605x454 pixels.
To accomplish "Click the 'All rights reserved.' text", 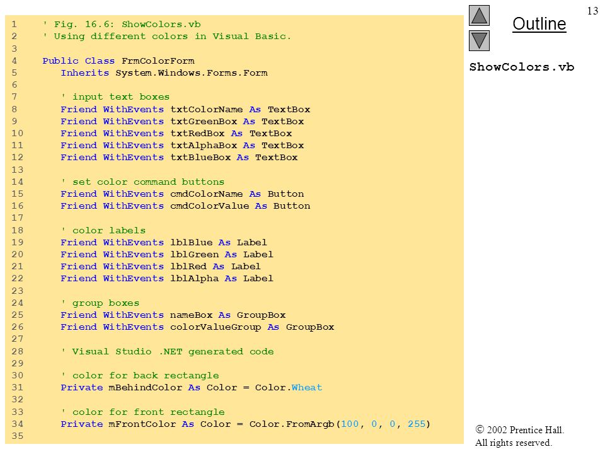I will [514, 443].
